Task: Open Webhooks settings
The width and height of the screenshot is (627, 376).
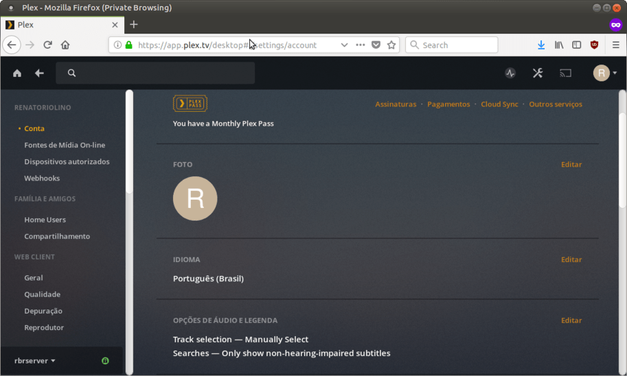Action: (42, 178)
